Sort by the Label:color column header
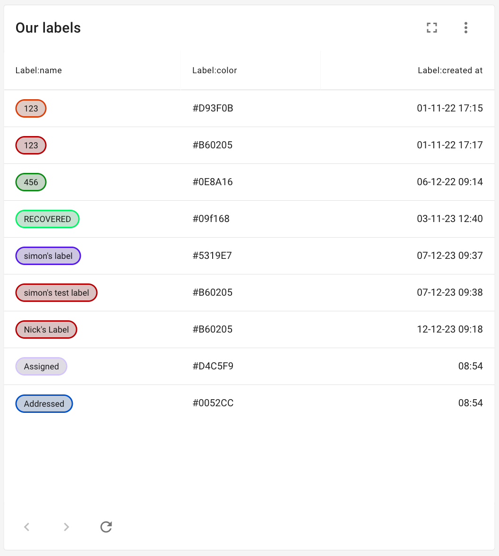Viewport: 499px width, 556px height. pos(215,70)
